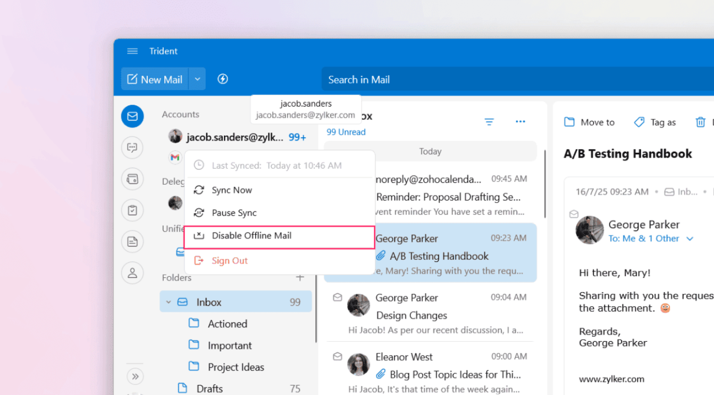
Task: Click the lightning bolt quick actions icon
Action: click(x=223, y=79)
